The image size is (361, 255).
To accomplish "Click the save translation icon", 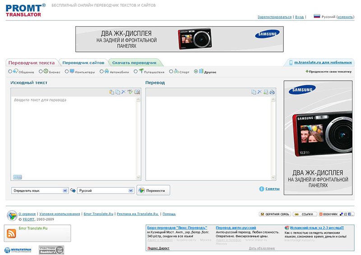I will 266,92.
